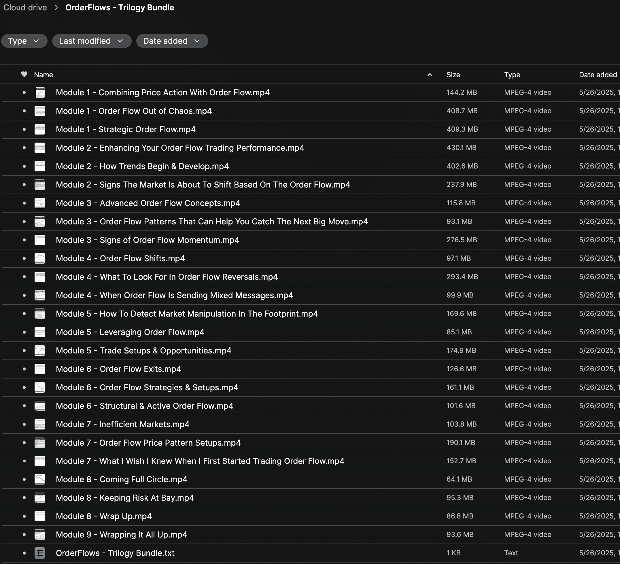The width and height of the screenshot is (620, 564).
Task: Toggle favorite dot for Module 1 Strategic Order Flow
Action: coord(24,129)
